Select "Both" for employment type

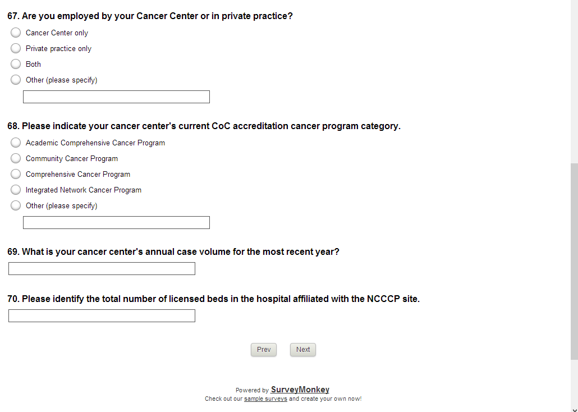16,64
